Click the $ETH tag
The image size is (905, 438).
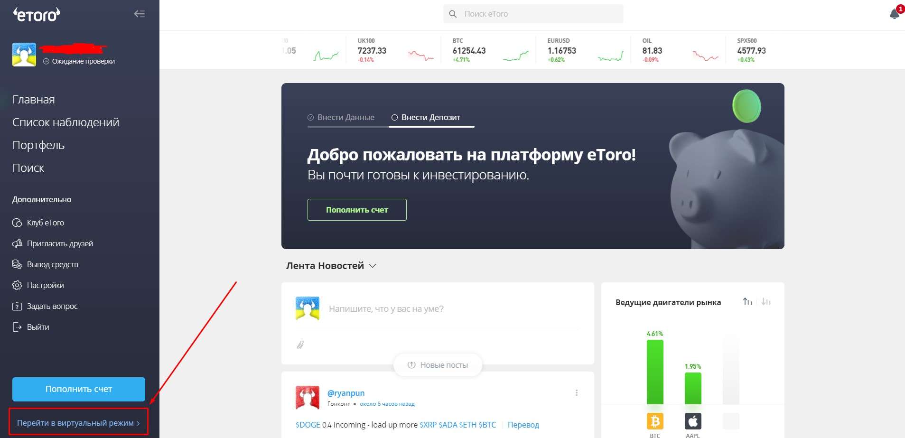click(x=468, y=425)
